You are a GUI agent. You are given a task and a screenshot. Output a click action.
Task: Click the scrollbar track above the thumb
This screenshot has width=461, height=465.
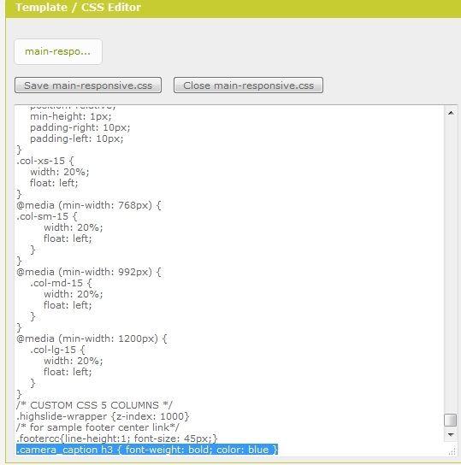[x=451, y=266]
